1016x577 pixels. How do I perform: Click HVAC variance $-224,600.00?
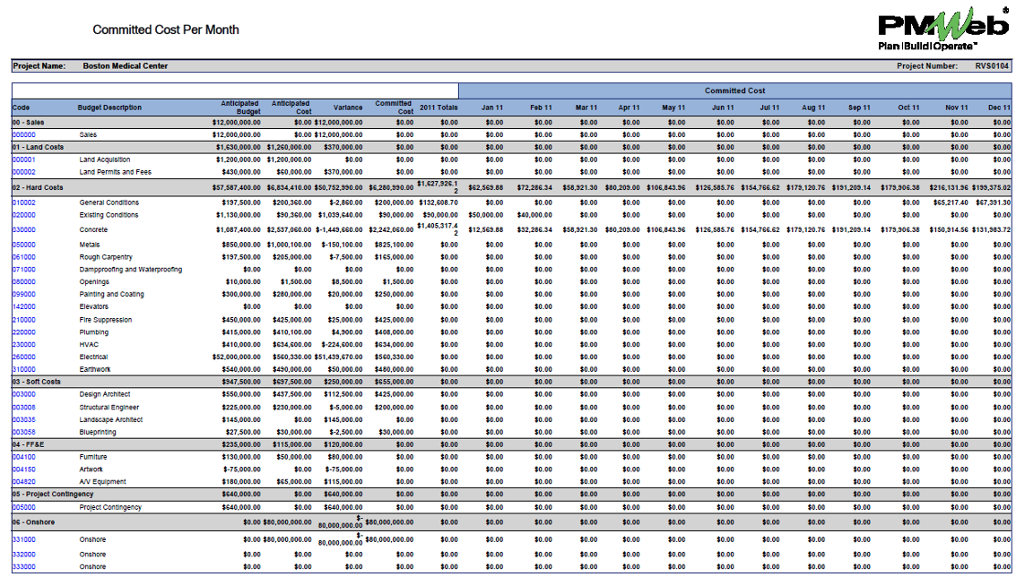tap(343, 345)
